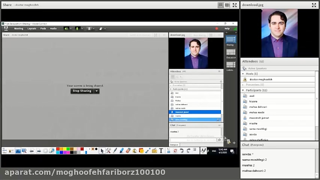
Task: Click chat message from mahsa dahouri
Action: pyautogui.click(x=254, y=171)
